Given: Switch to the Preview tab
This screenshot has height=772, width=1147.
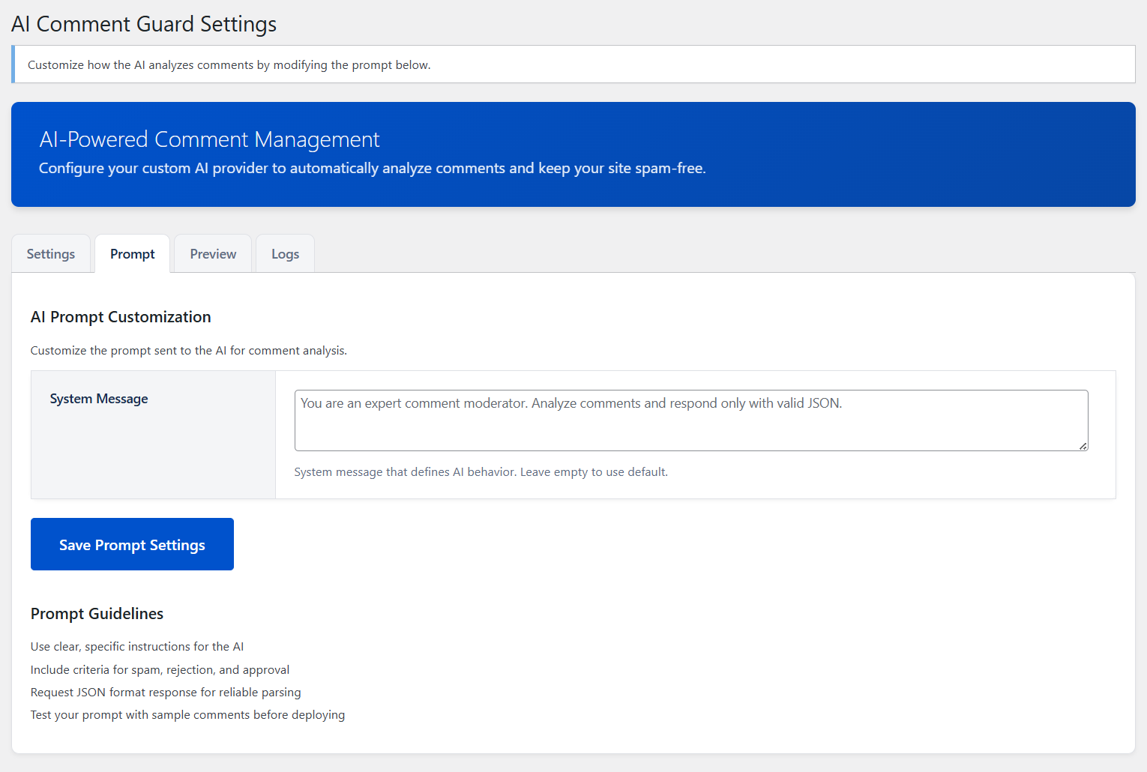Looking at the screenshot, I should click(x=213, y=254).
